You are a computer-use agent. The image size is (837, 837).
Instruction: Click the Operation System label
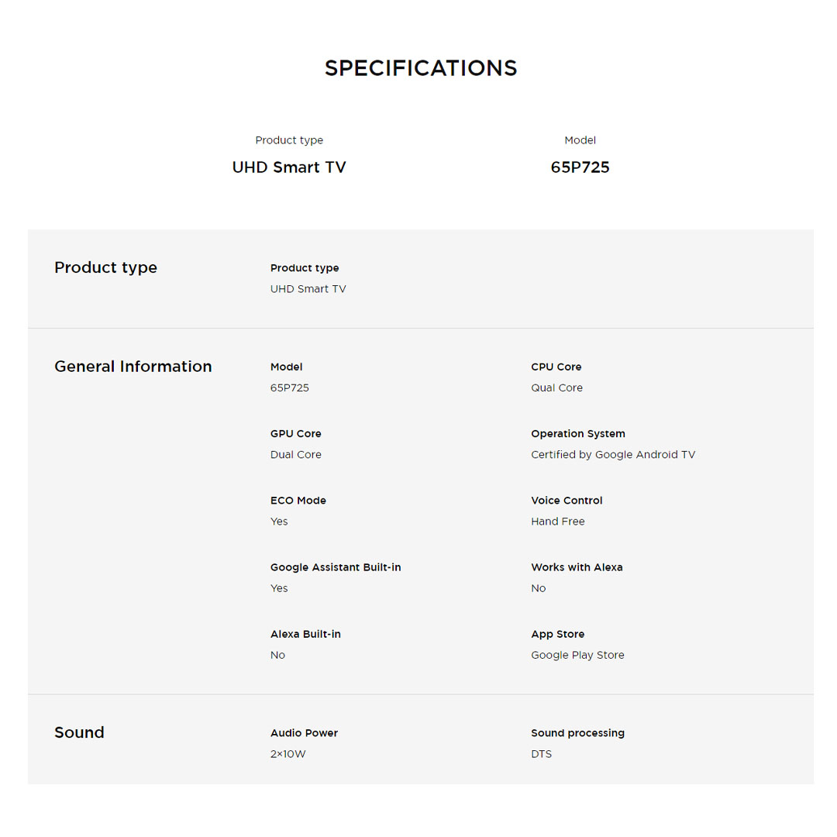pos(577,434)
